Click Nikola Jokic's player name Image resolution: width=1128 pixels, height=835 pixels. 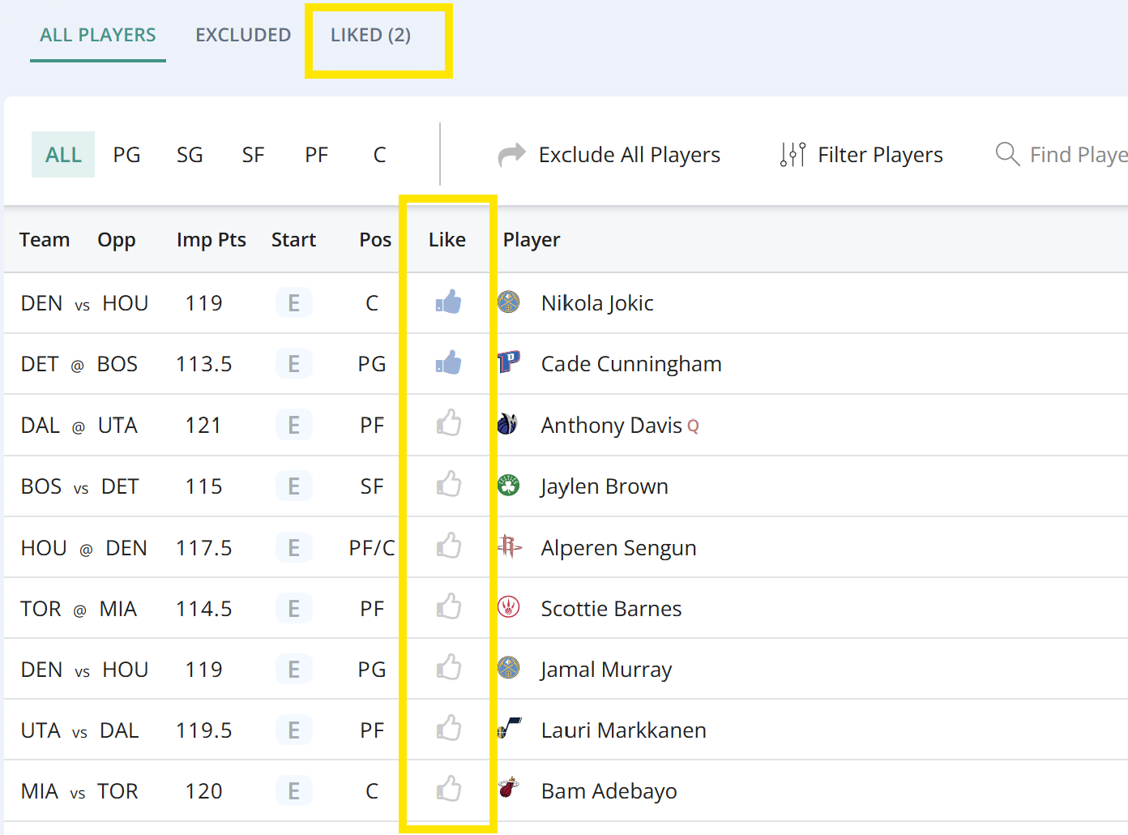596,303
